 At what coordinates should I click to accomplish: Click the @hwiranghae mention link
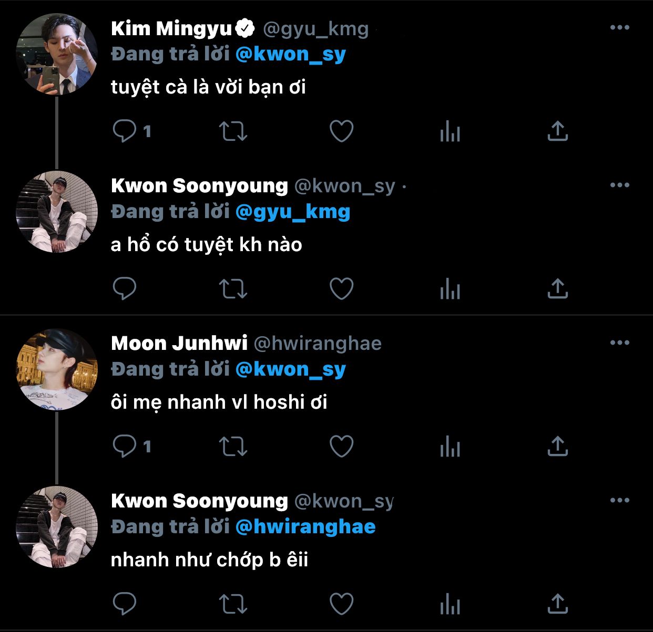[x=305, y=527]
